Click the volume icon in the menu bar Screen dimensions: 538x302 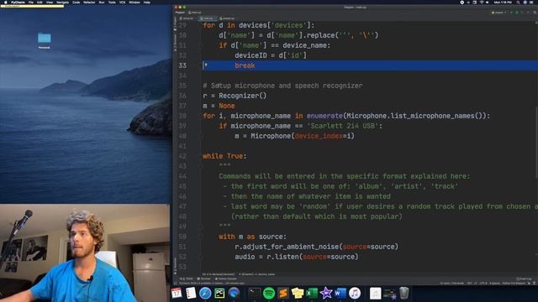(488, 2)
